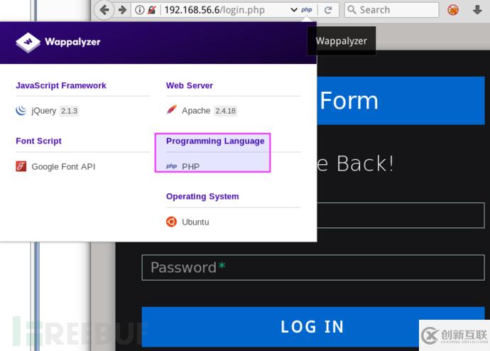Click the magnifier icon in Search box
The image size is (490, 351).
352,10
